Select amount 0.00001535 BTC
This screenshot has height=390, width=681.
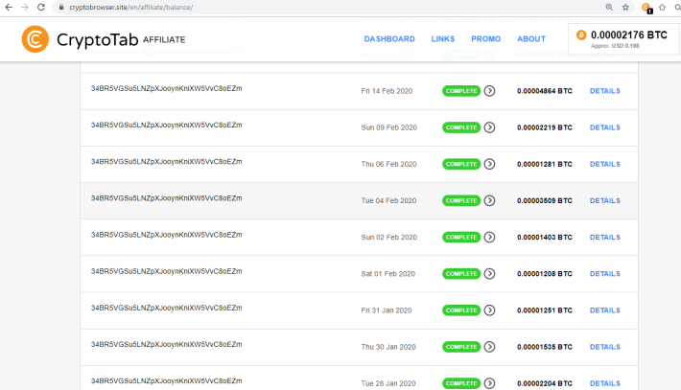[x=545, y=347]
